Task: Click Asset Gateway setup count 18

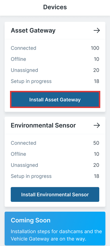Action: pos(97,81)
